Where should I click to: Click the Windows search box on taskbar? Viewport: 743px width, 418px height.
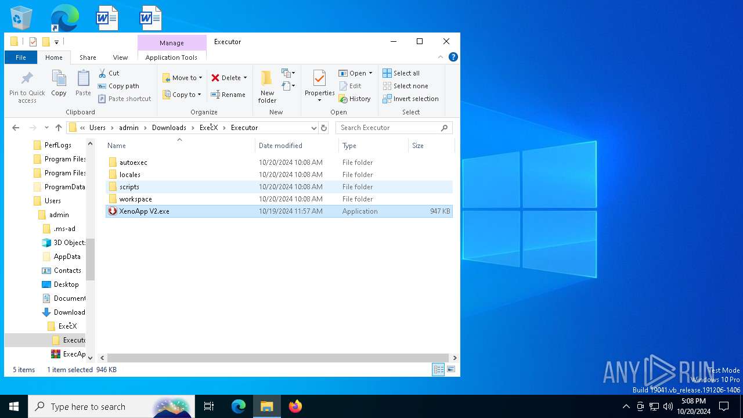(110, 406)
